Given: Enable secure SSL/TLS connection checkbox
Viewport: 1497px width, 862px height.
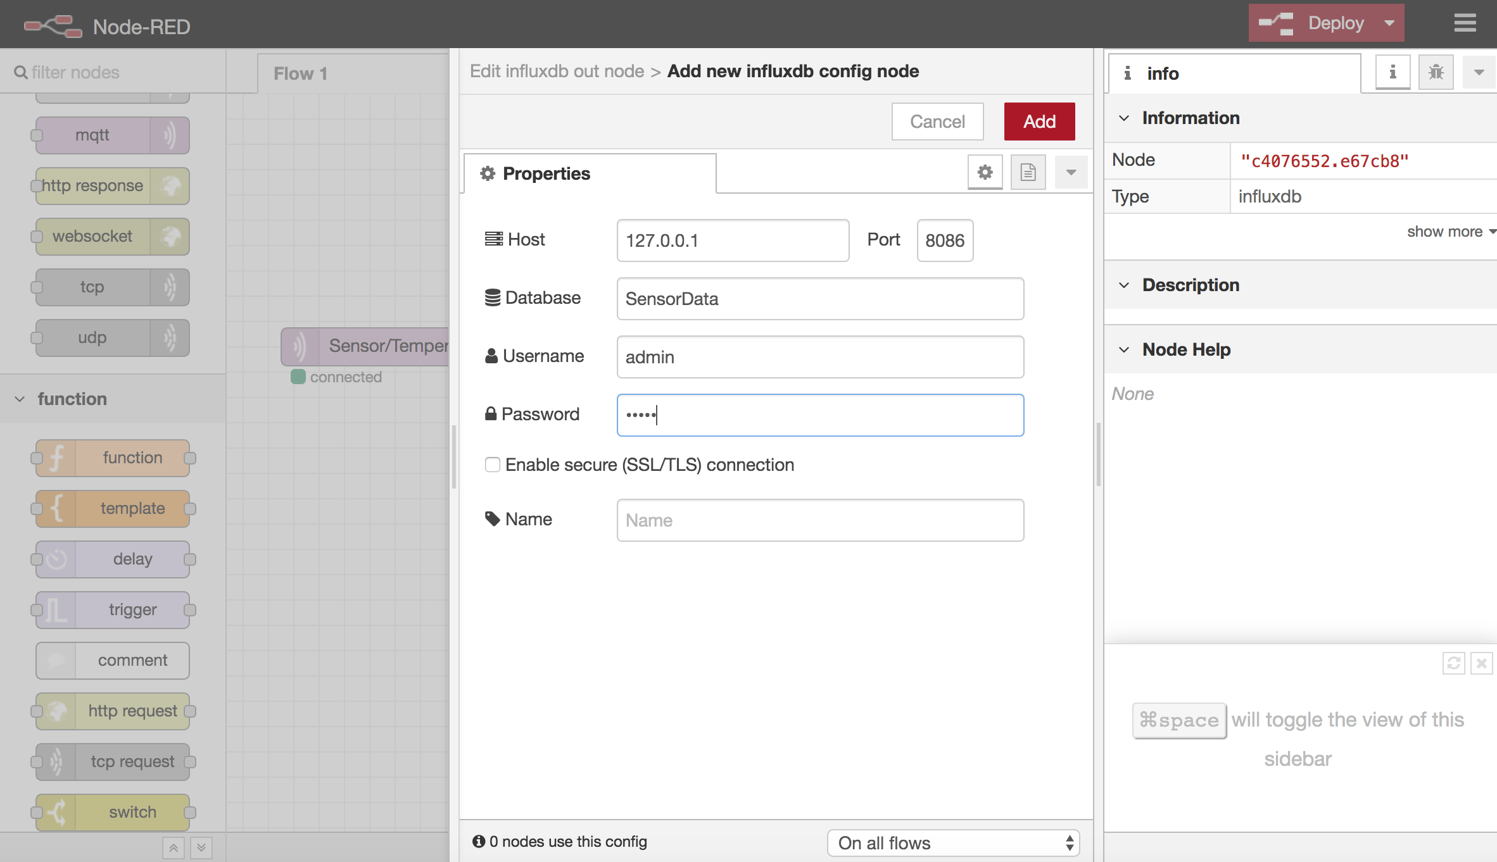Looking at the screenshot, I should (x=493, y=465).
